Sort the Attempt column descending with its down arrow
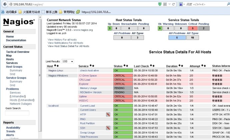The image size is (230, 140). coord(205,66)
